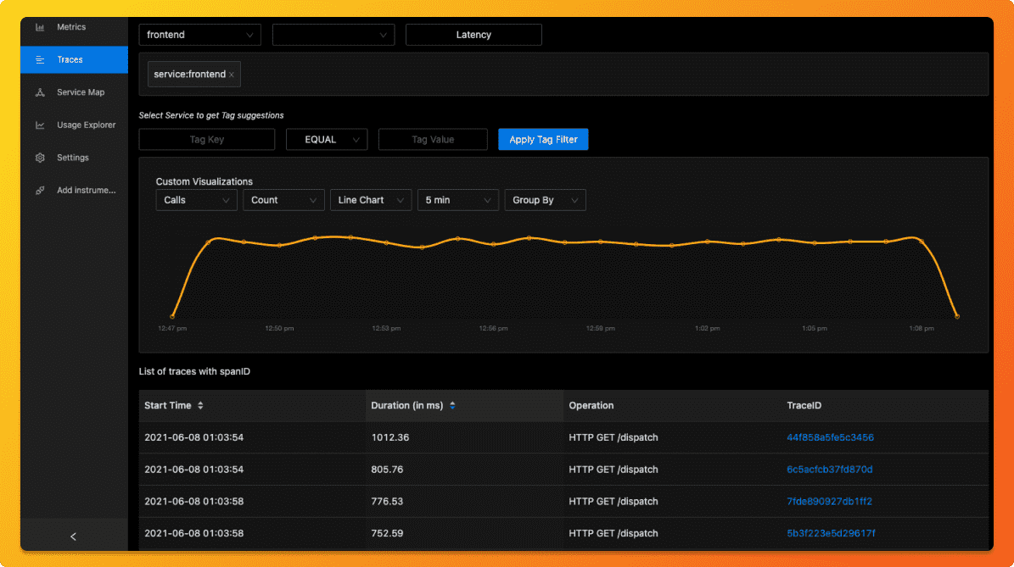Image resolution: width=1014 pixels, height=567 pixels.
Task: Toggle sorting on the Start Time column
Action: [x=200, y=405]
